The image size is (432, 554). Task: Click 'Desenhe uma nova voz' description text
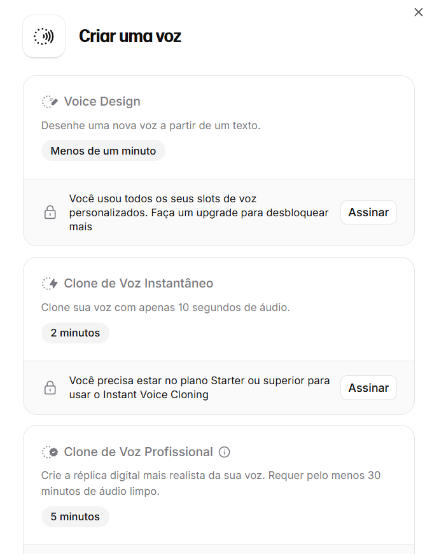(x=151, y=125)
